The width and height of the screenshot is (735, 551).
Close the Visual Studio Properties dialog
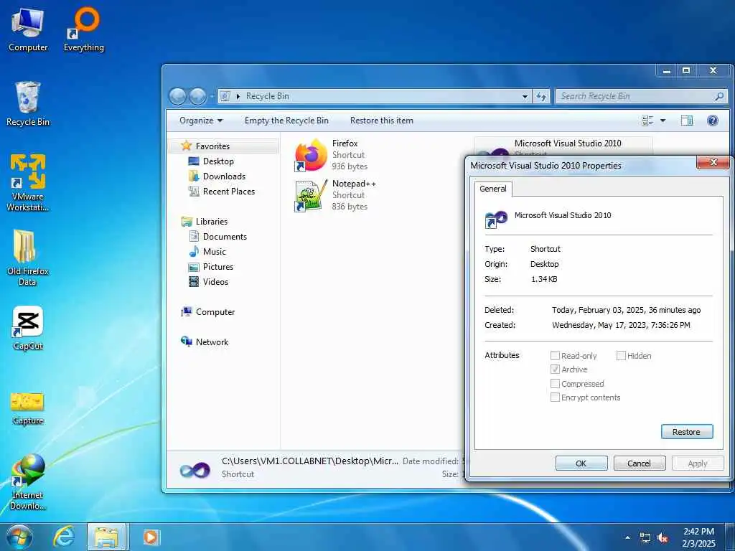point(713,162)
